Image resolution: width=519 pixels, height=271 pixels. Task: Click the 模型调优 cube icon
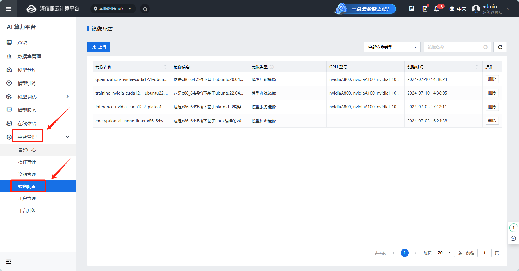[9, 97]
